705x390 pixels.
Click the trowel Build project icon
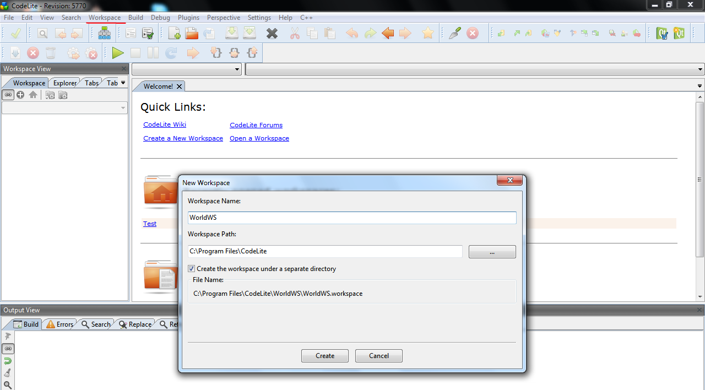[455, 34]
